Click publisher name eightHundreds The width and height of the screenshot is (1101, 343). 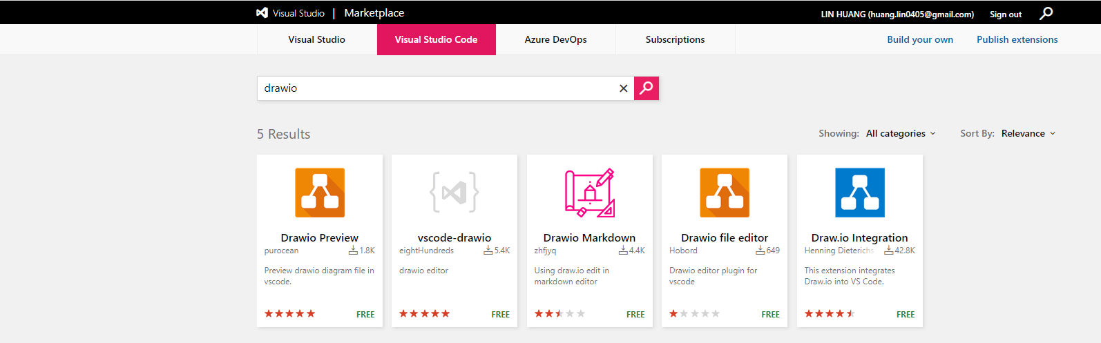click(427, 251)
